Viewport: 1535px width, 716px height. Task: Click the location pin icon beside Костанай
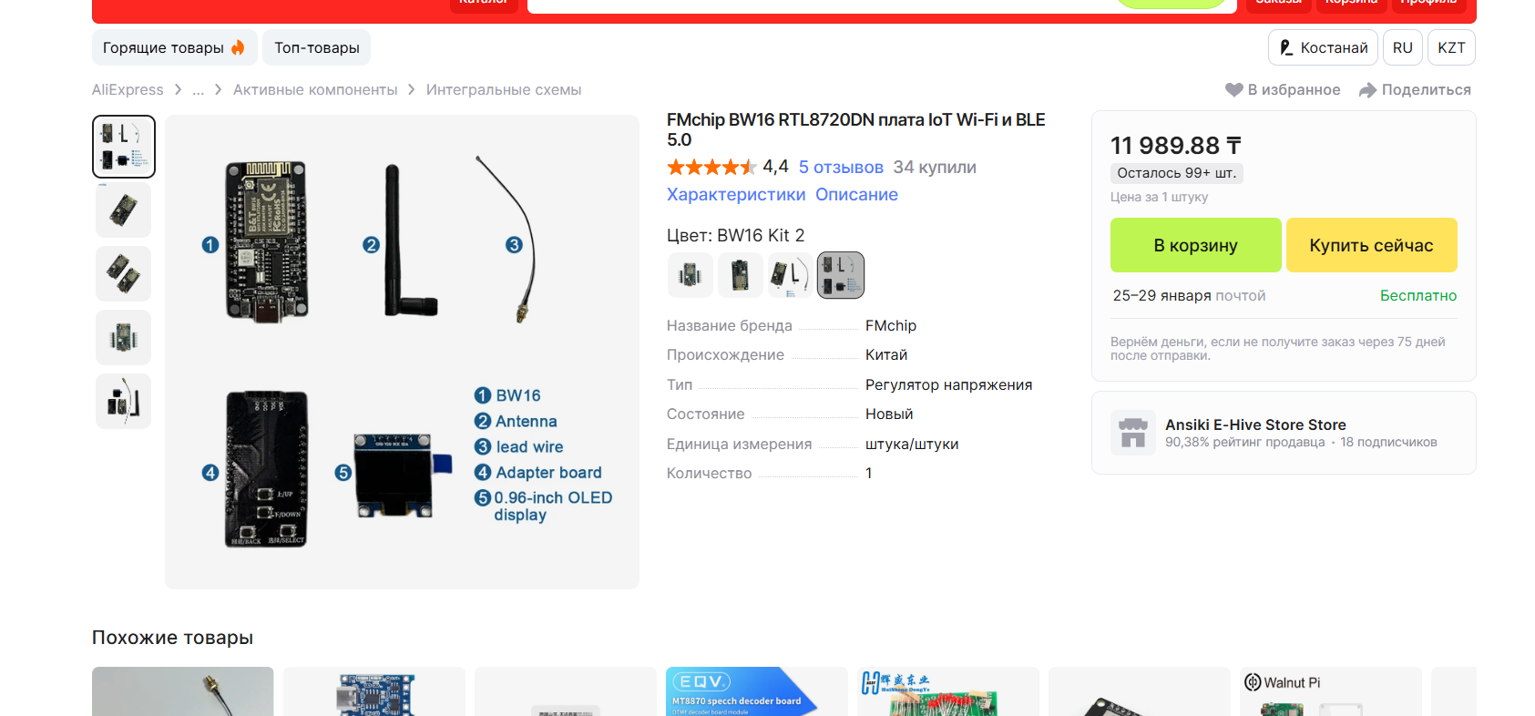tap(1285, 47)
